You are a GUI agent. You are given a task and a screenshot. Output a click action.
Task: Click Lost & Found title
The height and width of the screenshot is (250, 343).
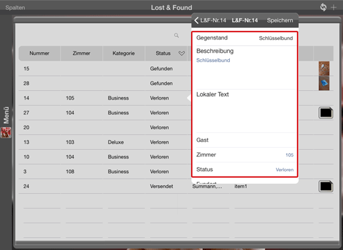pyautogui.click(x=171, y=7)
